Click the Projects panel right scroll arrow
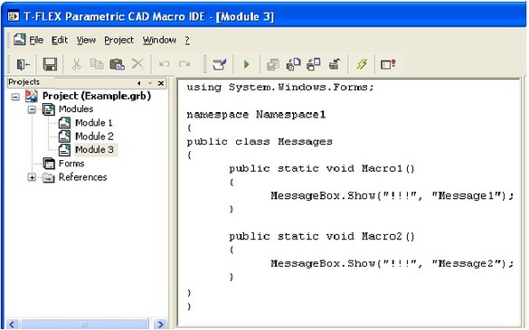 (160, 325)
